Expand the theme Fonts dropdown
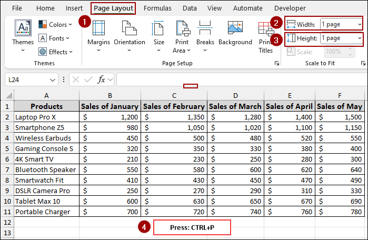Screen dimensions: 368x240 pyautogui.click(x=56, y=38)
